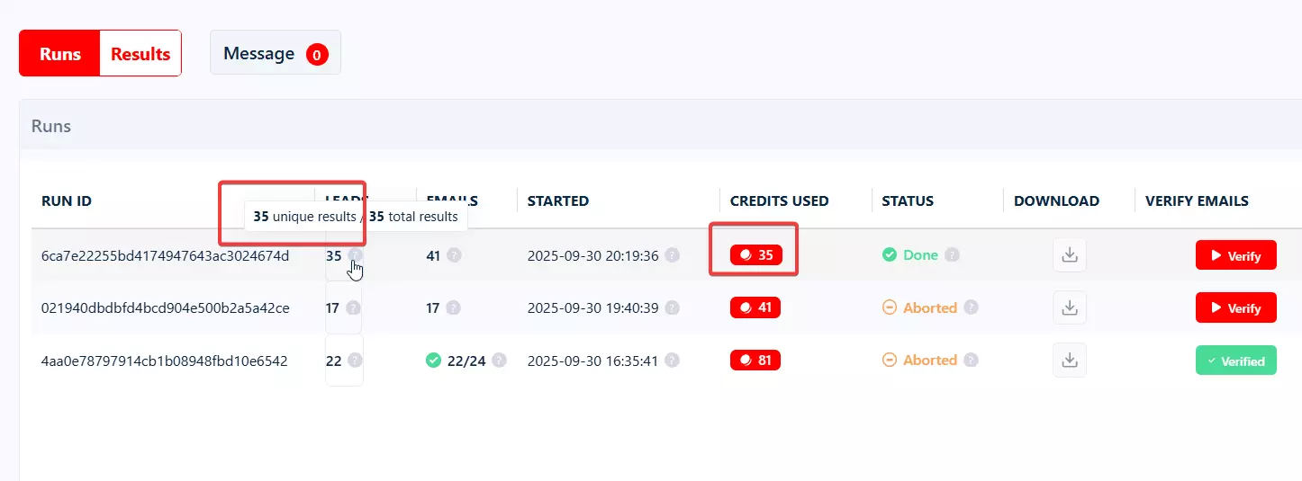Open the Results tab
1302x481 pixels.
click(140, 54)
